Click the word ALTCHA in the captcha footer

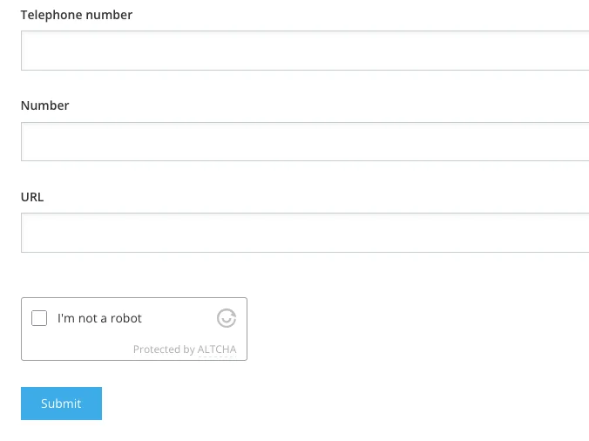217,349
